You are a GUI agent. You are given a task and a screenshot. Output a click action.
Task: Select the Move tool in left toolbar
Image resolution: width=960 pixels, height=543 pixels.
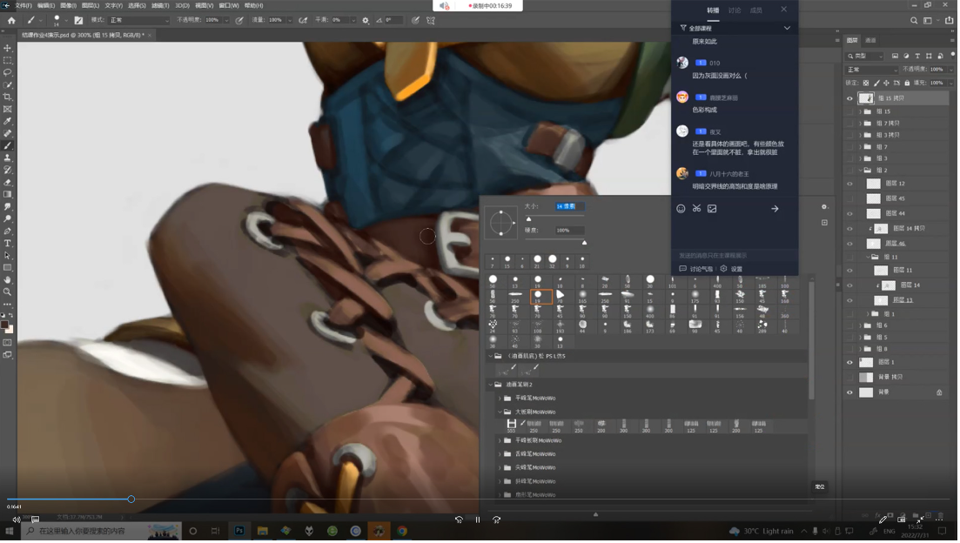pyautogui.click(x=7, y=48)
